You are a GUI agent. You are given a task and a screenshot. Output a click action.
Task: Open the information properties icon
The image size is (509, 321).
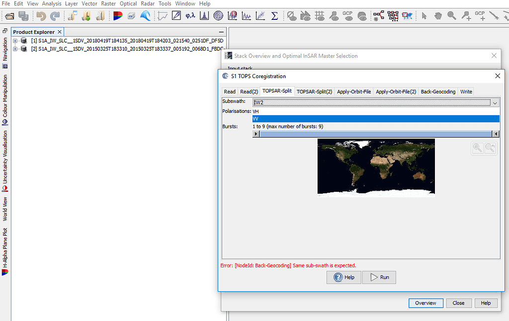click(x=219, y=15)
